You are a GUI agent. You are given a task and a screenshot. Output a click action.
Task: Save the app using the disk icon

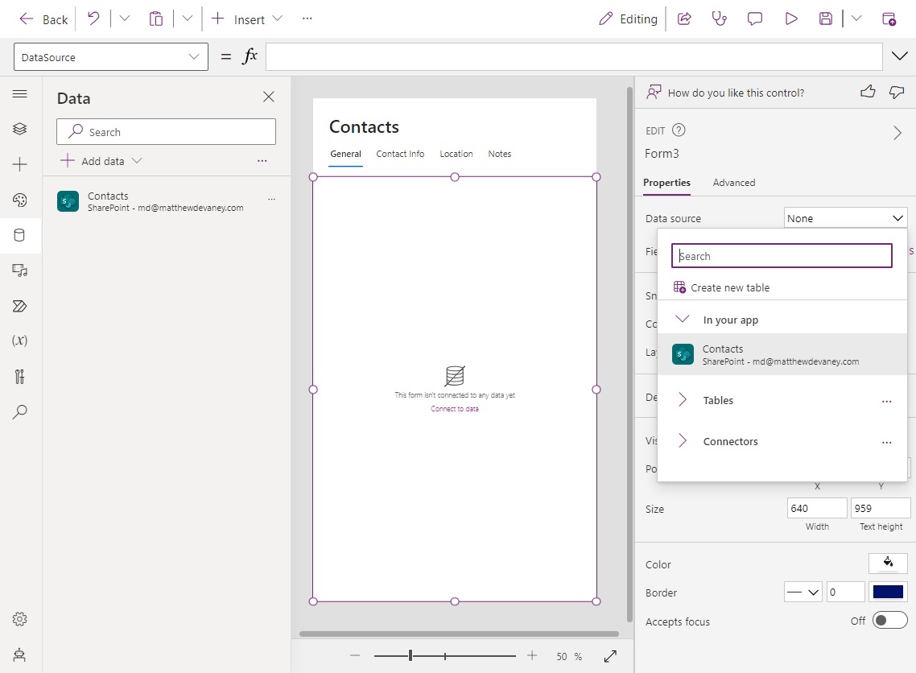pos(826,19)
